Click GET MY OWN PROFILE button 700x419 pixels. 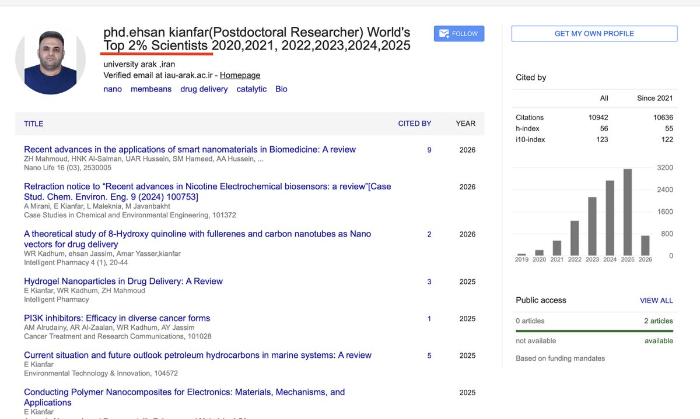coord(594,33)
